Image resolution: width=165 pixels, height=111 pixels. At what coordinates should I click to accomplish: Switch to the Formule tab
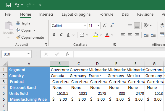tap(106, 14)
